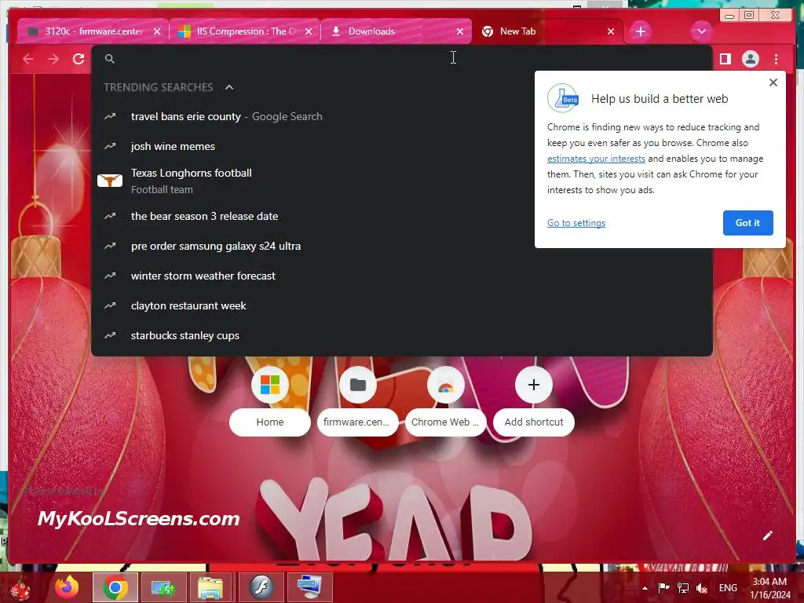Viewport: 804px width, 603px height.
Task: Dismiss the 'Help us build a better web' popup
Action: [x=773, y=82]
